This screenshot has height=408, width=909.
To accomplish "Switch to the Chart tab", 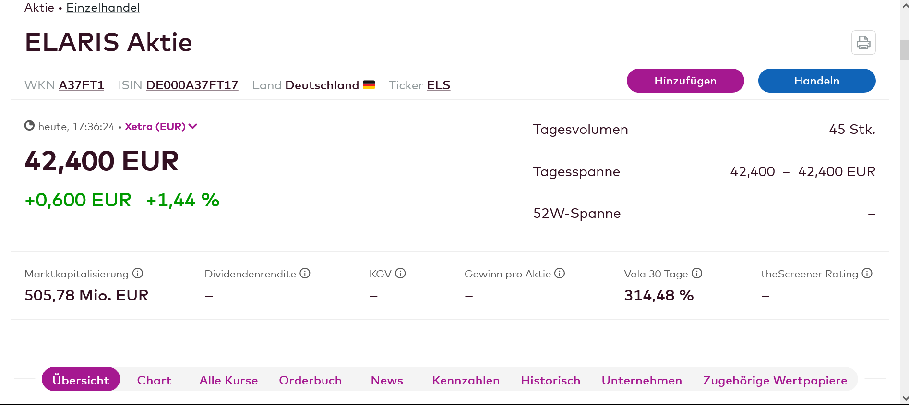I will coord(154,380).
